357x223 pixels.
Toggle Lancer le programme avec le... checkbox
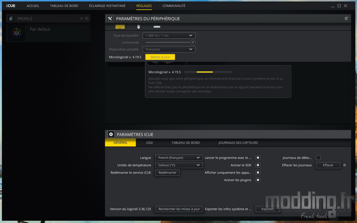pos(258,158)
